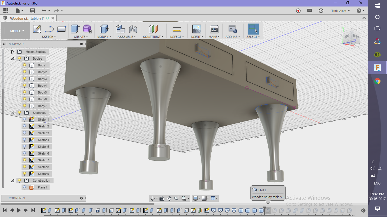The height and width of the screenshot is (217, 387).
Task: Open the CREATE menu
Action: coord(81,37)
